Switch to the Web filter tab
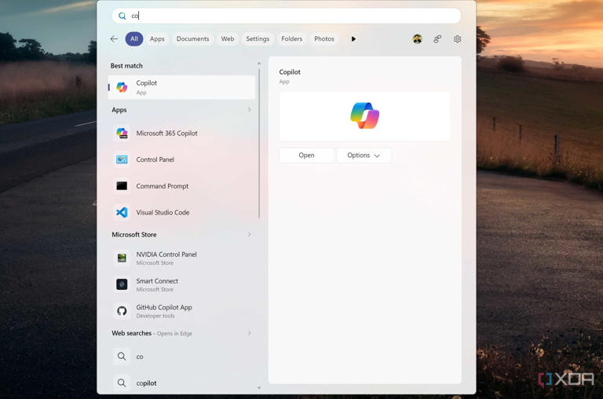Image resolution: width=603 pixels, height=399 pixels. 227,38
